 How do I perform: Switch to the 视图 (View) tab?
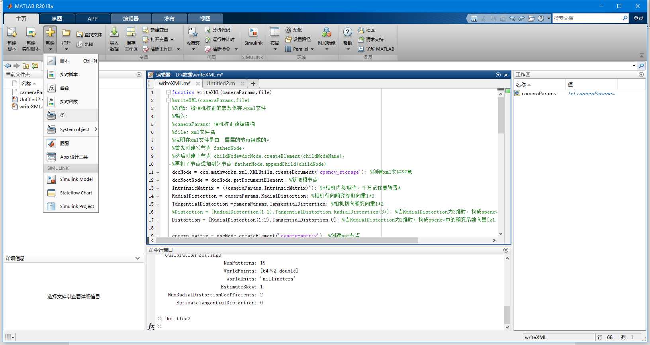[205, 19]
